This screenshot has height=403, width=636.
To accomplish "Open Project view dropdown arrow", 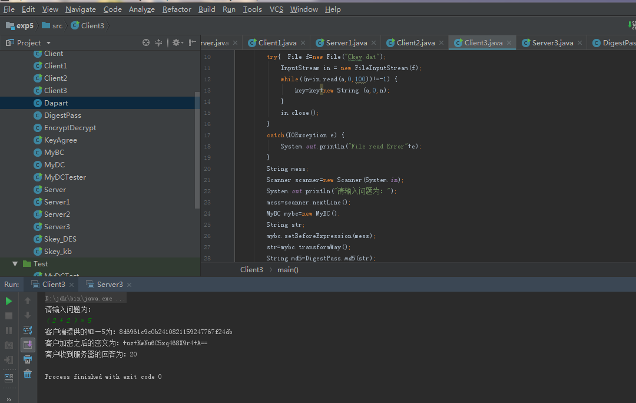I will coord(49,43).
